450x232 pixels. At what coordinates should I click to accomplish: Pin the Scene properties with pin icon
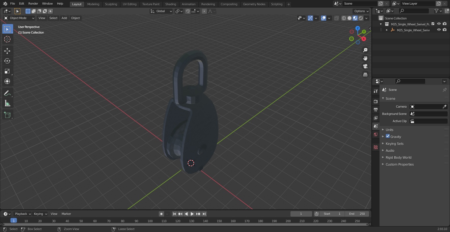(x=444, y=90)
